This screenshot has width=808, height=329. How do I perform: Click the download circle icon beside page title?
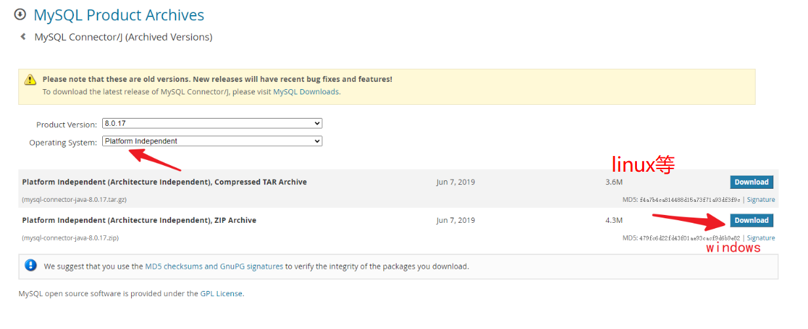coord(20,14)
